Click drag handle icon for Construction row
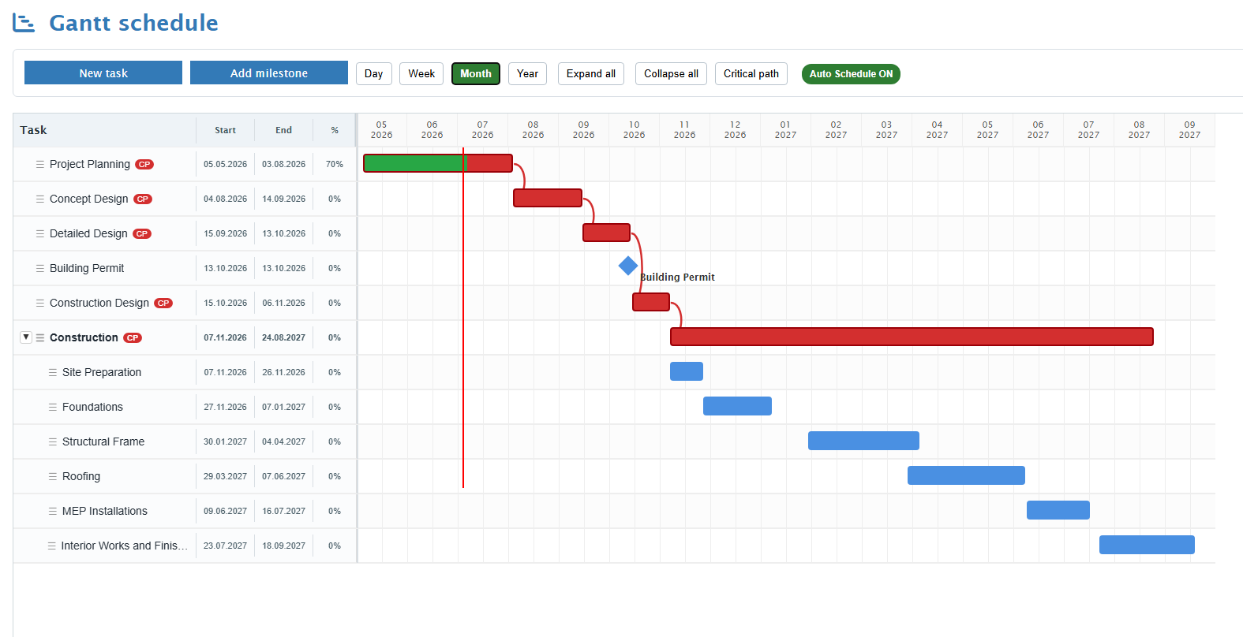1243x637 pixels. point(40,337)
